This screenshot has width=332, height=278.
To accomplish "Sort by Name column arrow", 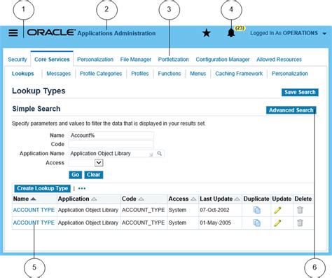I will (33, 199).
